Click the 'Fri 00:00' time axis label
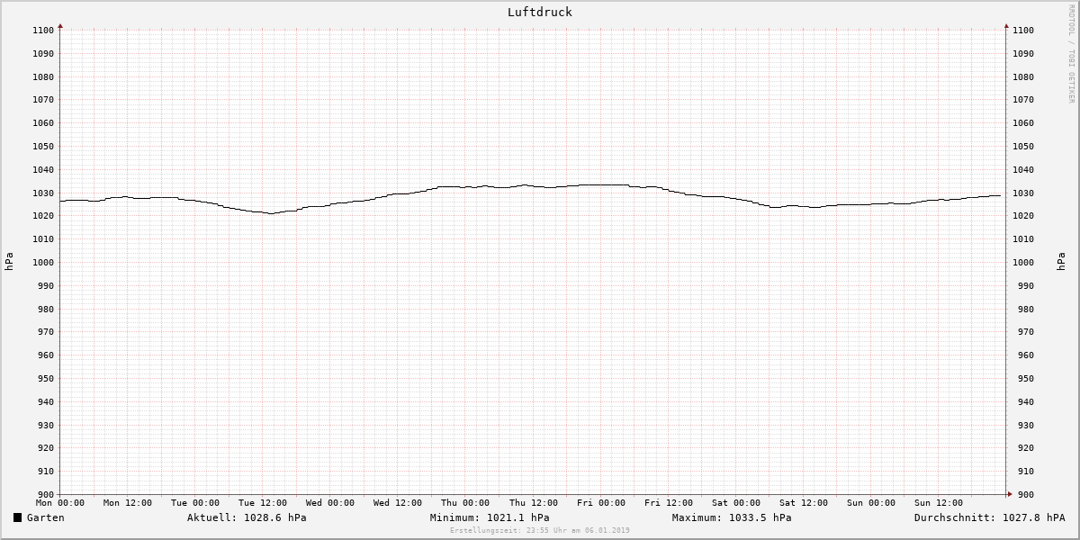This screenshot has height=540, width=1080. 601,503
